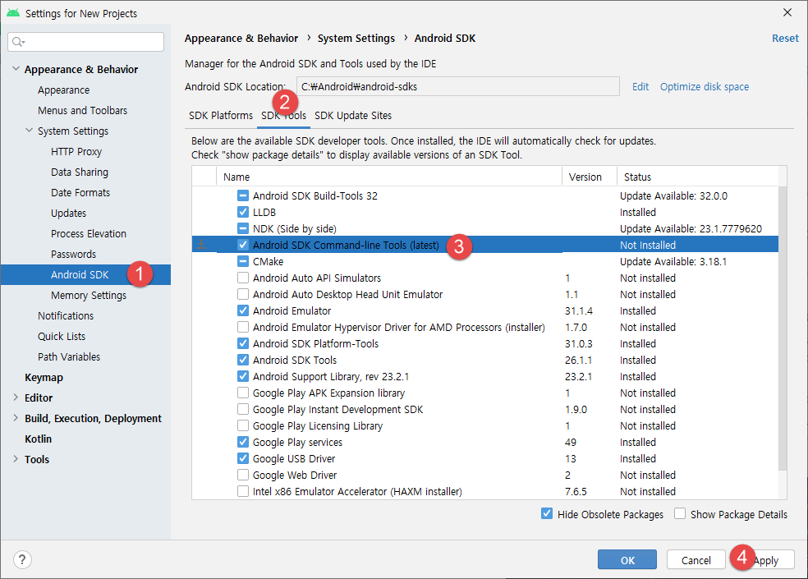Click the Cancel button
808x579 pixels.
pyautogui.click(x=696, y=560)
